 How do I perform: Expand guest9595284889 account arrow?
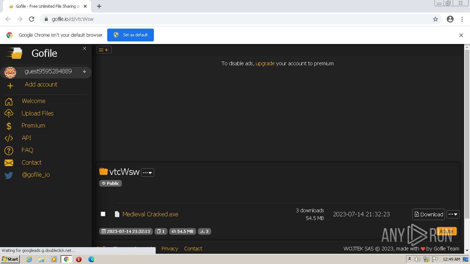[84, 71]
